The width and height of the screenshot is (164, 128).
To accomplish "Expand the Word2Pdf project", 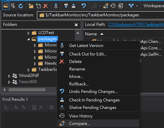I will 9,76.
